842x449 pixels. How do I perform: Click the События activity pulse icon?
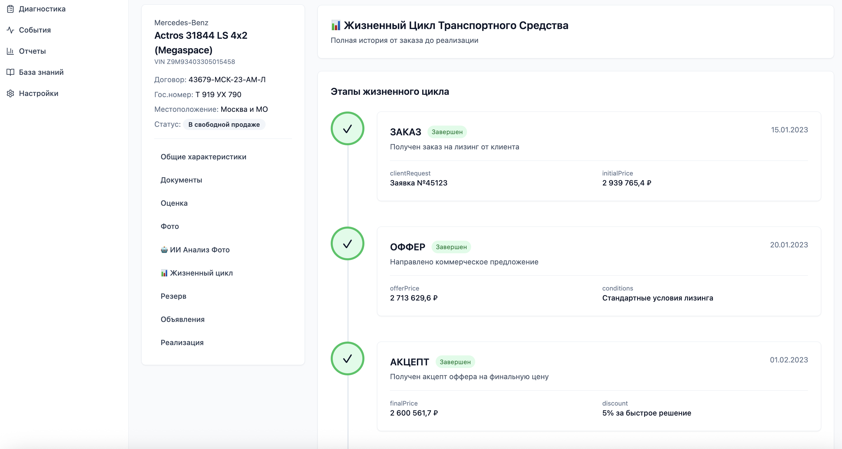point(11,30)
